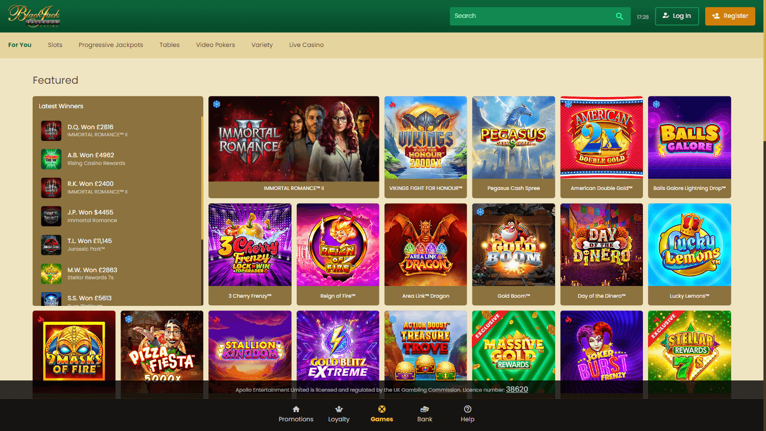Click T.L. winner's Jurassic Park icon

click(x=51, y=245)
